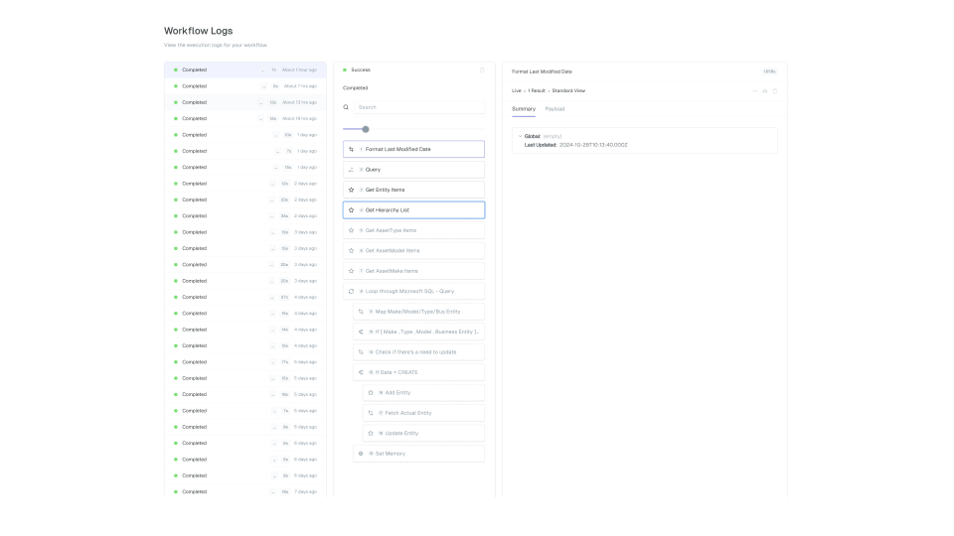
Task: Click the Query step icon
Action: [x=351, y=170]
